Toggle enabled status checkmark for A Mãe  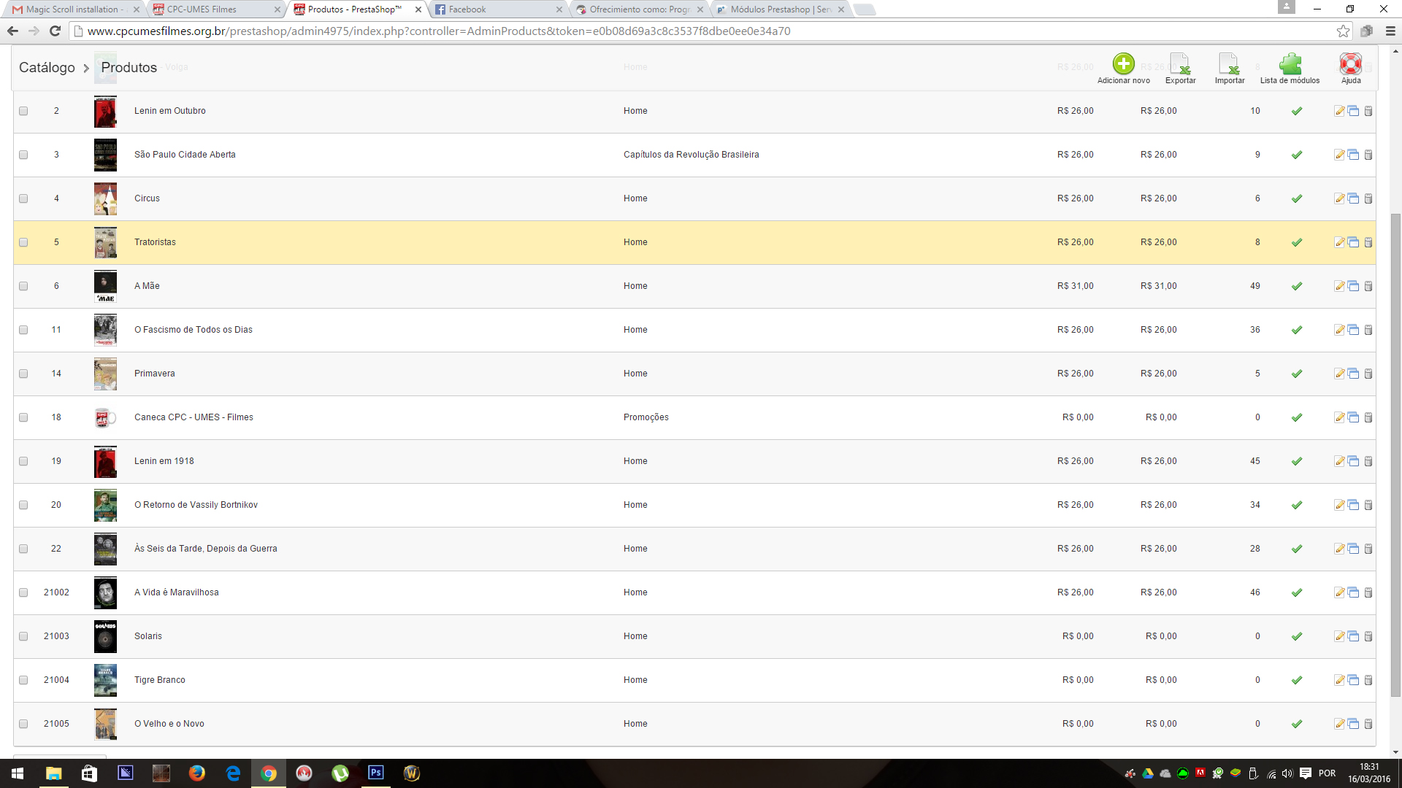(1297, 286)
